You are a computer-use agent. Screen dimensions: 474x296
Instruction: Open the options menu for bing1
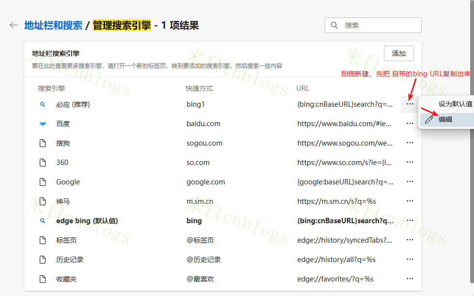point(410,104)
